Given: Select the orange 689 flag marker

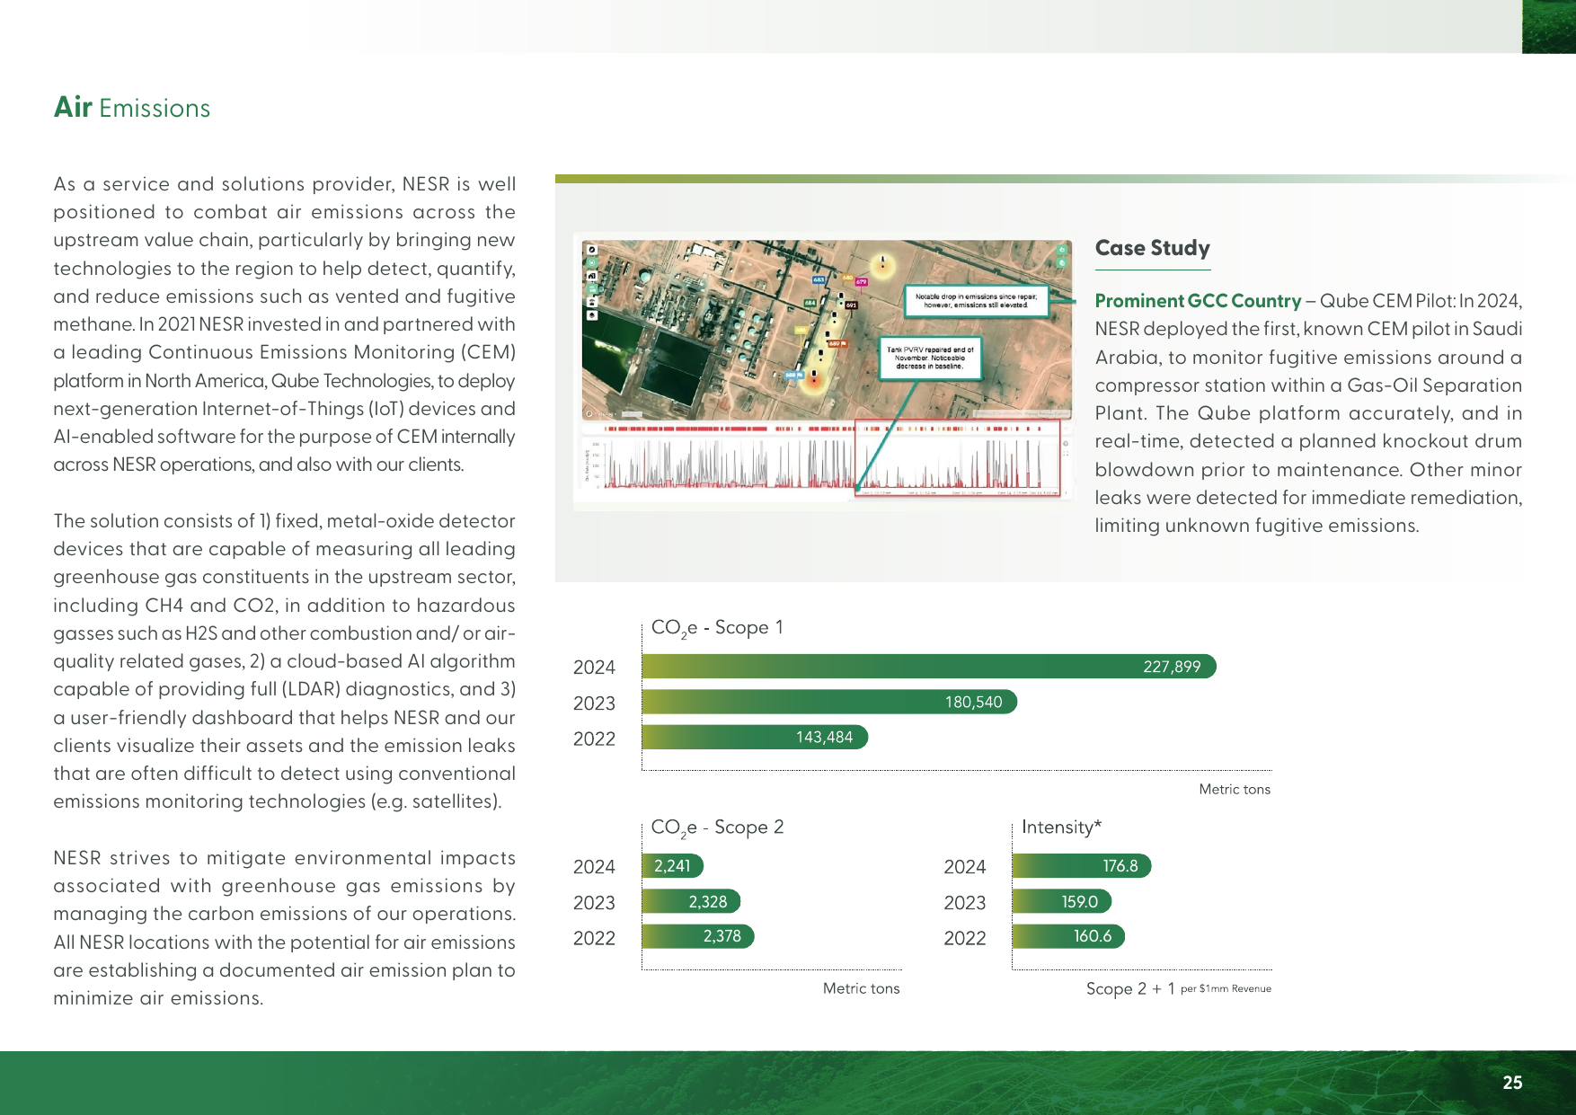Looking at the screenshot, I should coord(837,343).
